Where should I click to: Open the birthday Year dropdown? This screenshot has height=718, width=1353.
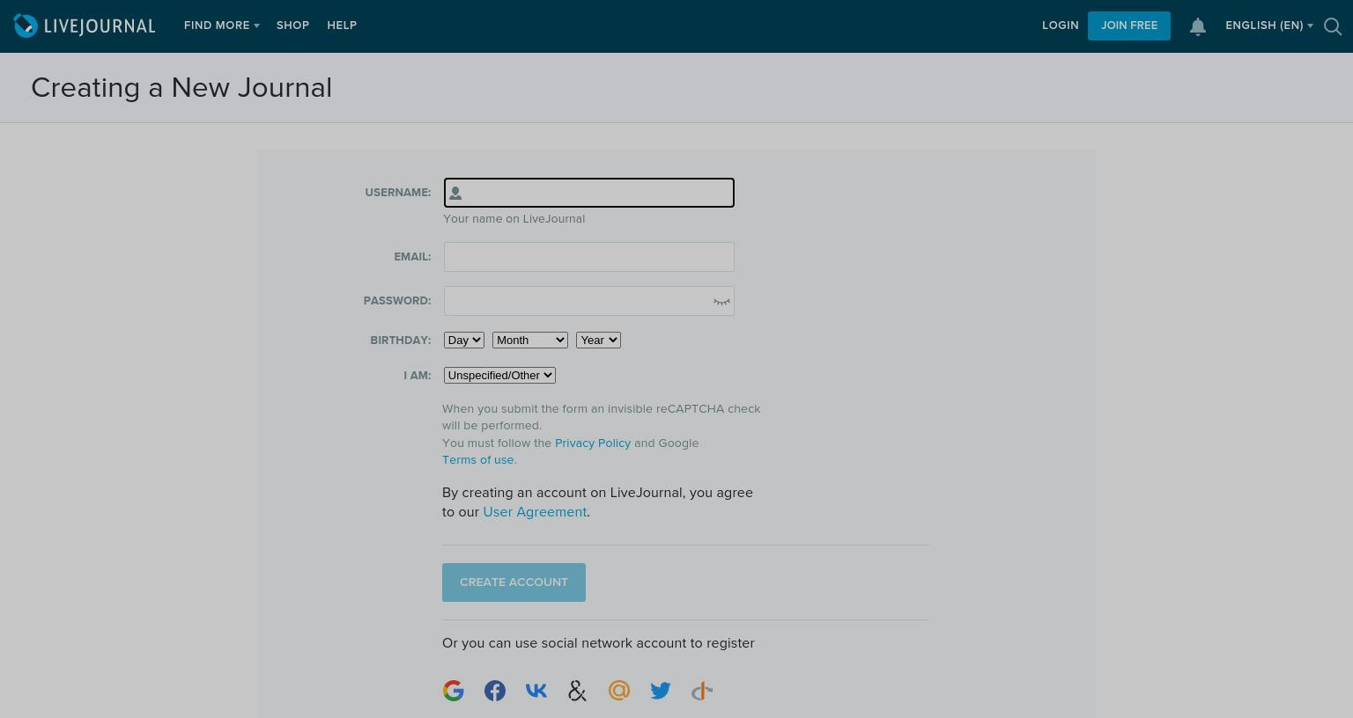pyautogui.click(x=599, y=340)
